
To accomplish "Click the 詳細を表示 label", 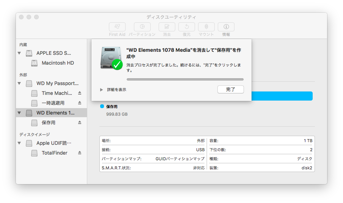I will point(116,90).
